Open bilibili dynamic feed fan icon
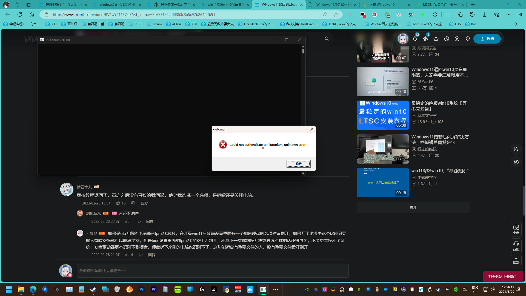 (425, 39)
